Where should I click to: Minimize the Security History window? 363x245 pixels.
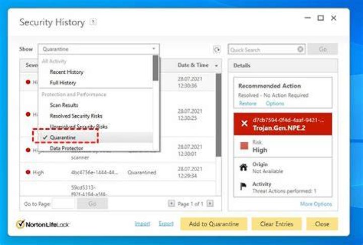(x=308, y=18)
